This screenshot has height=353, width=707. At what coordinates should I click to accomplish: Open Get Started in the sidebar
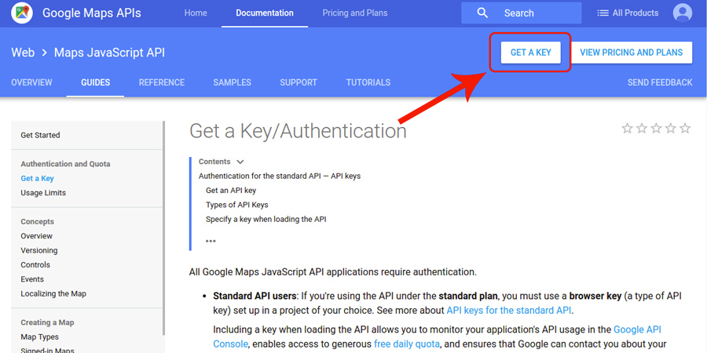40,135
